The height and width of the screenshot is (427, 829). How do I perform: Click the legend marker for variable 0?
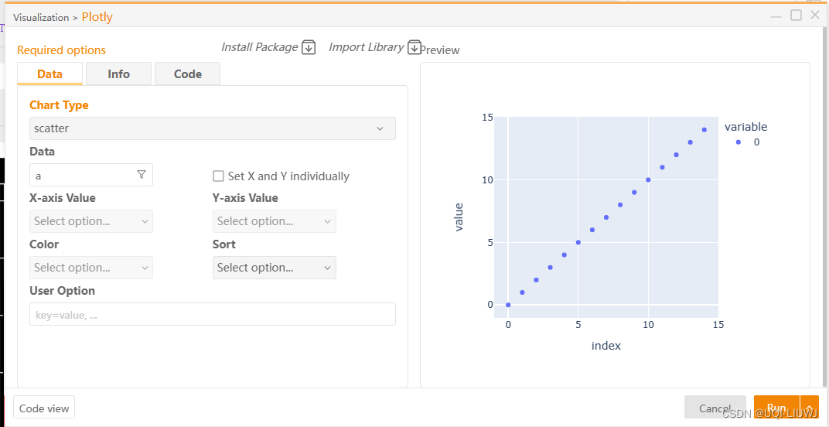[739, 142]
